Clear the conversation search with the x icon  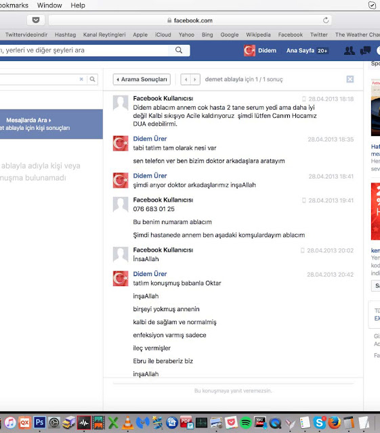click(x=81, y=79)
